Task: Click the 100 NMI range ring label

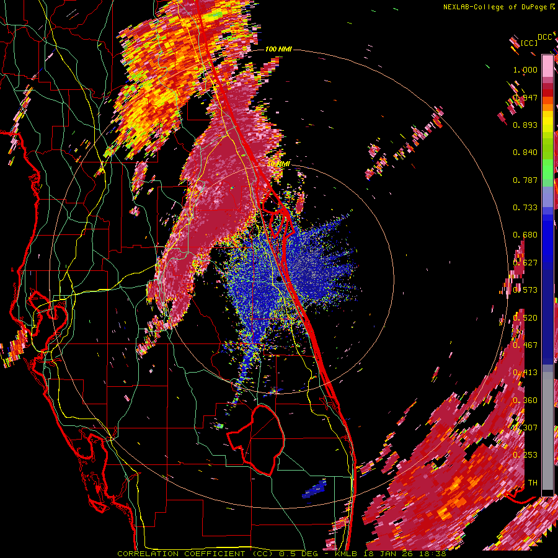Action: 278,49
